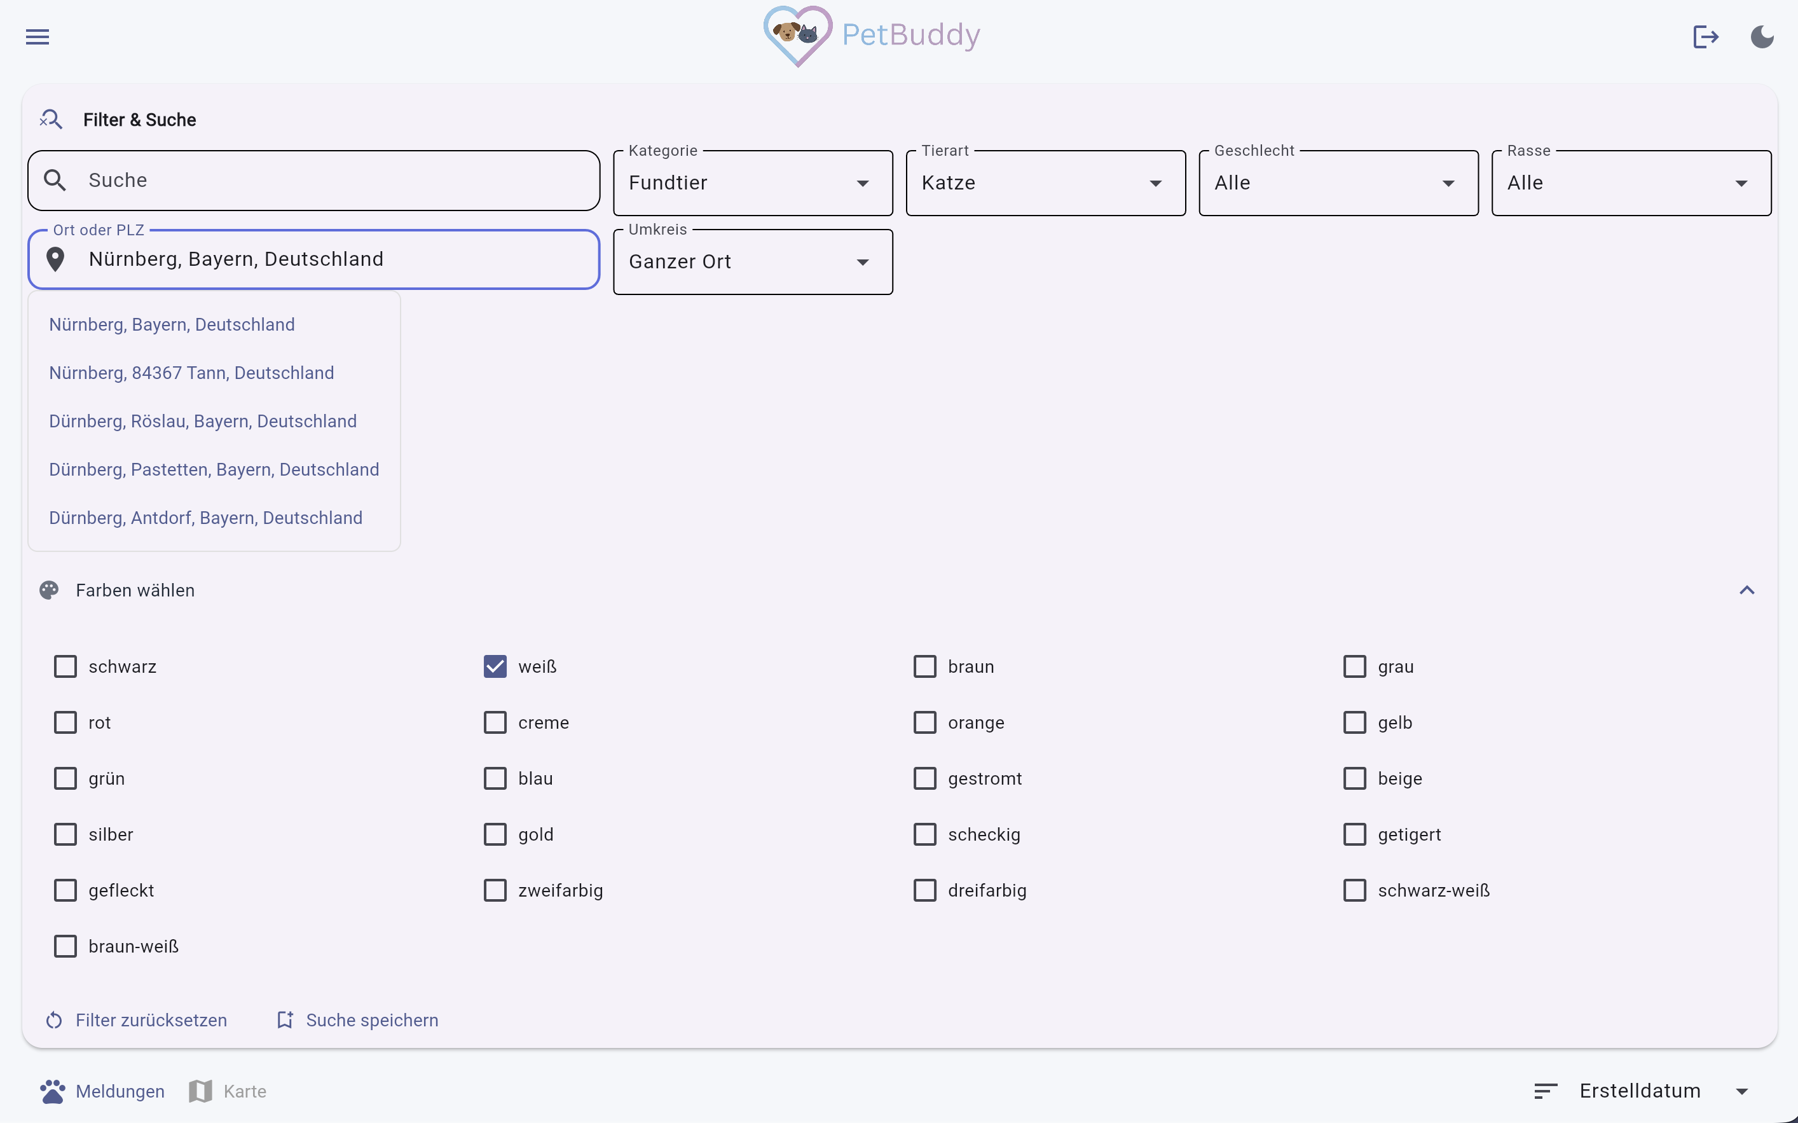Uncheck the weiß color checkbox
This screenshot has width=1798, height=1123.
(495, 667)
